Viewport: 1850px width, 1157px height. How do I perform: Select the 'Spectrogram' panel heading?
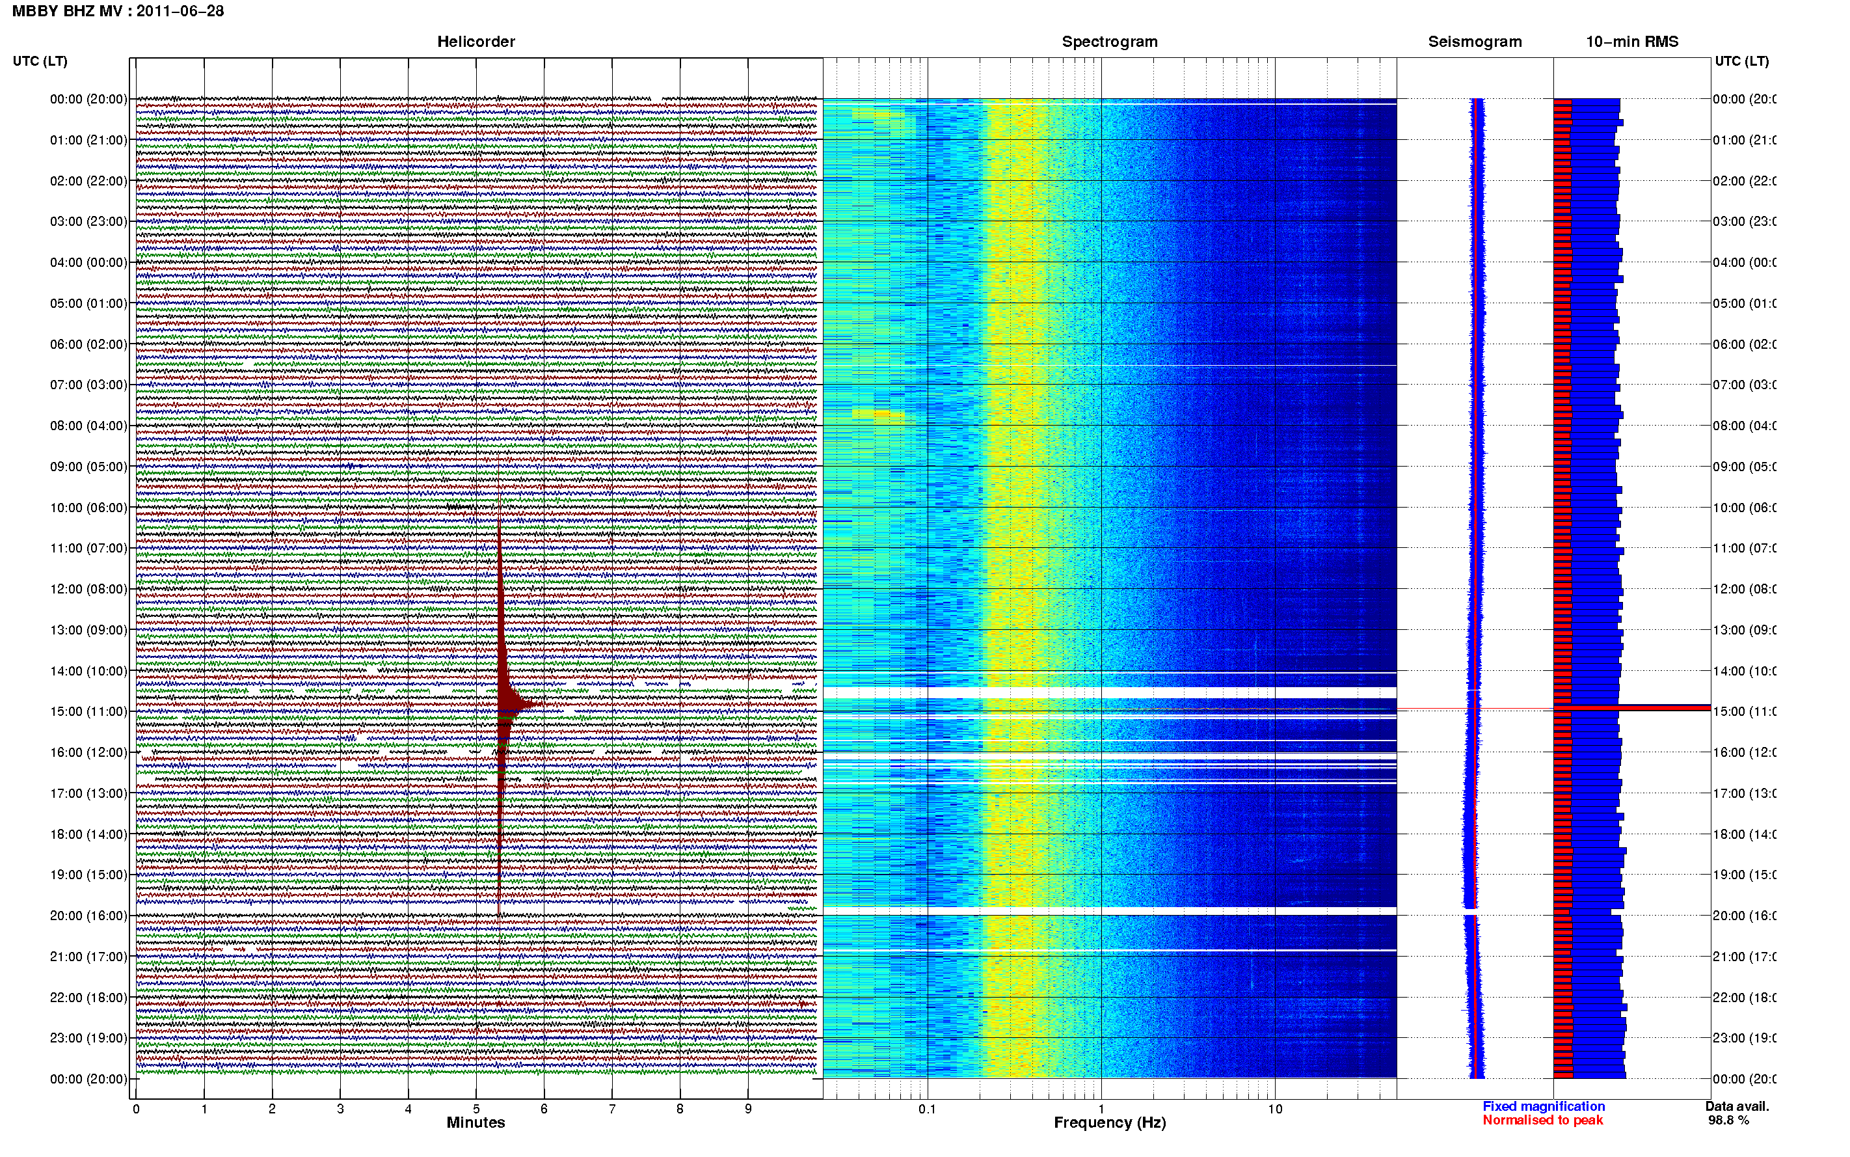(1110, 42)
